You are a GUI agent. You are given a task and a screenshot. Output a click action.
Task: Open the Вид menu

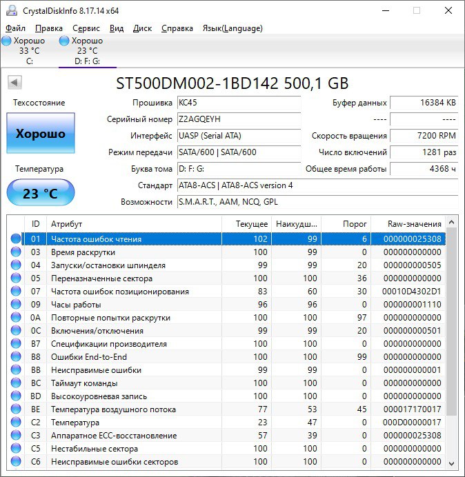117,28
